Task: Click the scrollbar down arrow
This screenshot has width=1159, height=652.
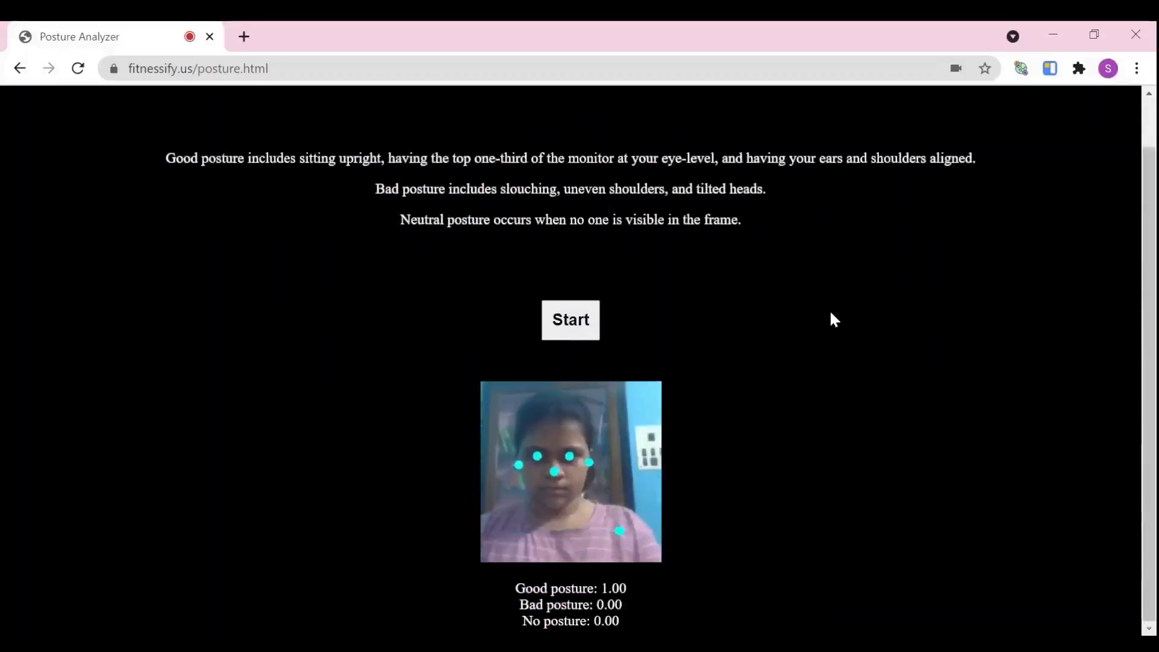Action: coord(1149,629)
